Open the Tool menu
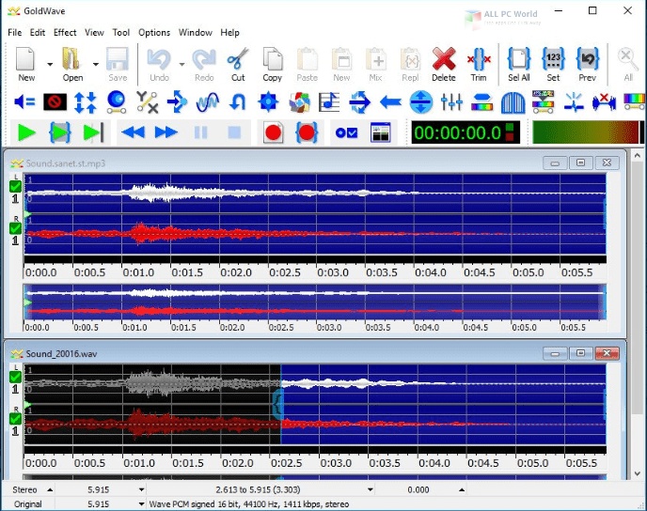647x511 pixels. tap(121, 33)
